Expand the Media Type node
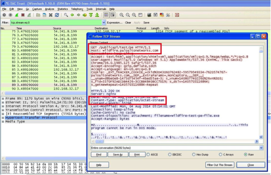 pyautogui.click(x=3, y=122)
